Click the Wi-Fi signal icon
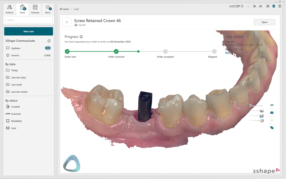Screen dimensions: 286x179 255,6
